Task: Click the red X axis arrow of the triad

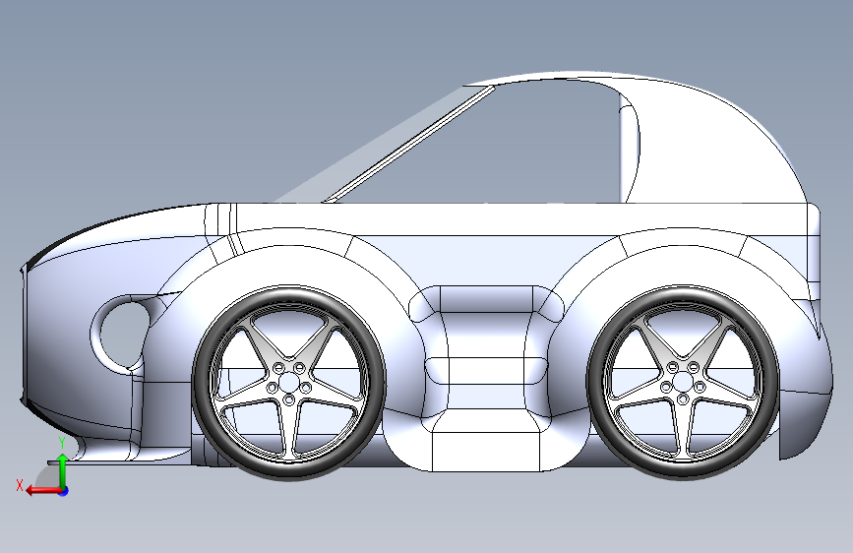Action: 42,490
